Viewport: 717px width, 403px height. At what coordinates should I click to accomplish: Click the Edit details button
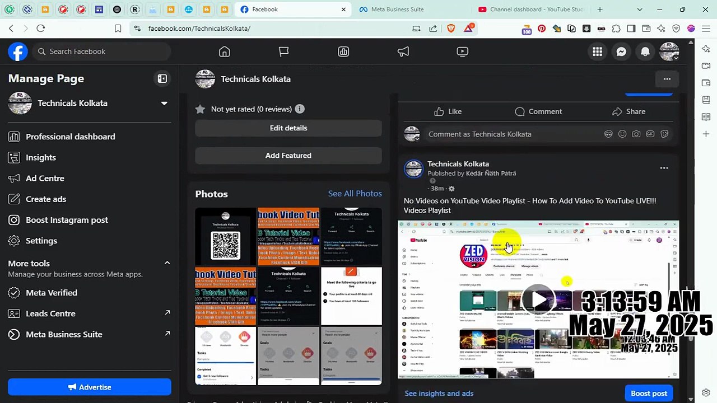coord(288,128)
